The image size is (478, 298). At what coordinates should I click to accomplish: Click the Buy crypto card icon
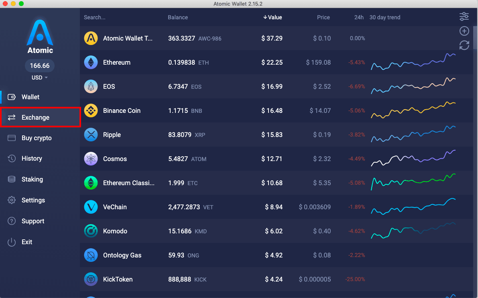12,138
